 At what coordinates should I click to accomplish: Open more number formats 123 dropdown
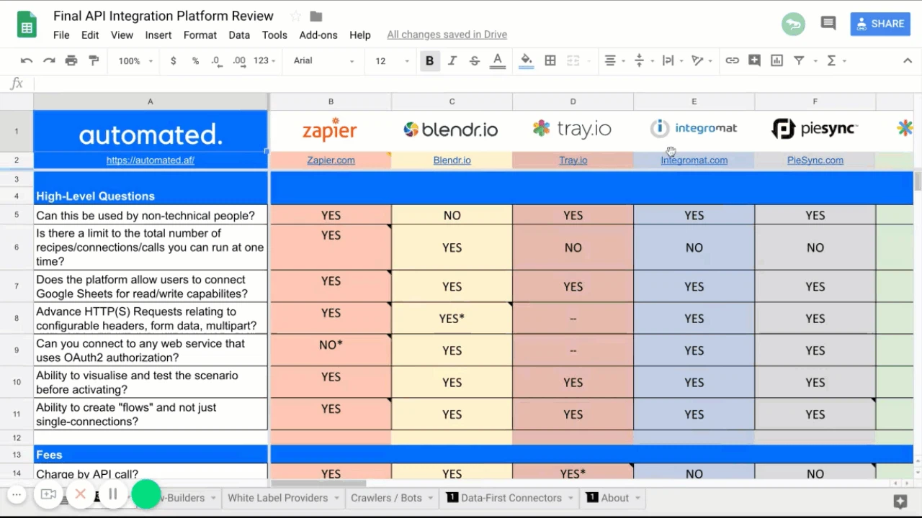[x=264, y=61]
